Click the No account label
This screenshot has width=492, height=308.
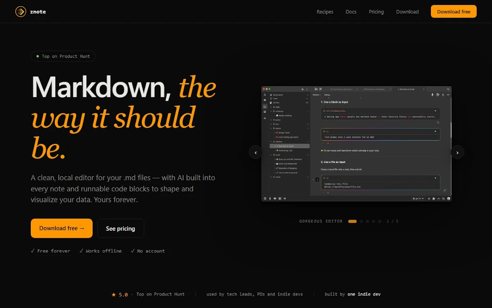[x=148, y=251]
